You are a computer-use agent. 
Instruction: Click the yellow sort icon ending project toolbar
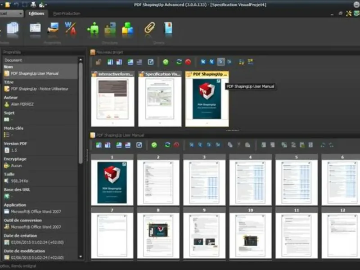tap(251, 62)
